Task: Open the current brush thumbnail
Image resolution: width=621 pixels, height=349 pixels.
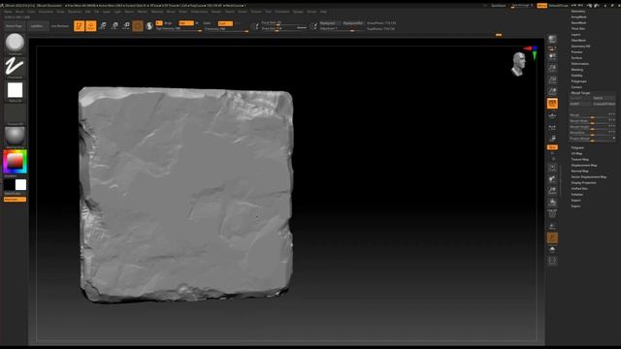Action: click(16, 44)
